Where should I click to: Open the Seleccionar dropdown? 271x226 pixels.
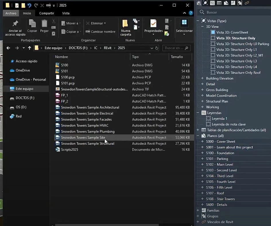[184, 34]
